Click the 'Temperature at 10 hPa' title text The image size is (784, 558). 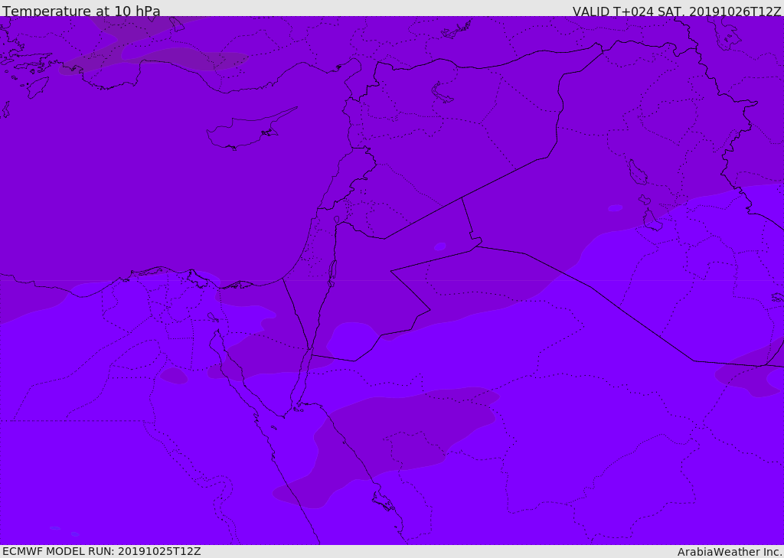click(x=81, y=11)
